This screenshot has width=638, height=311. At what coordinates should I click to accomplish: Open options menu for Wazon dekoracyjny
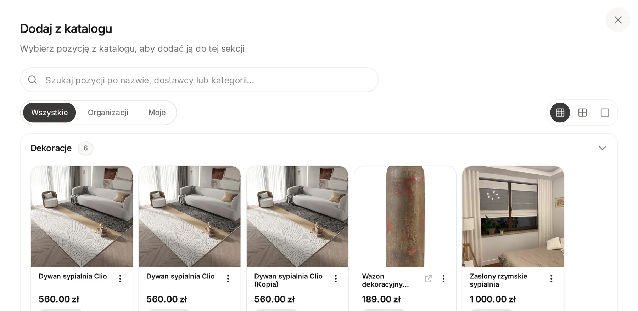pyautogui.click(x=443, y=279)
